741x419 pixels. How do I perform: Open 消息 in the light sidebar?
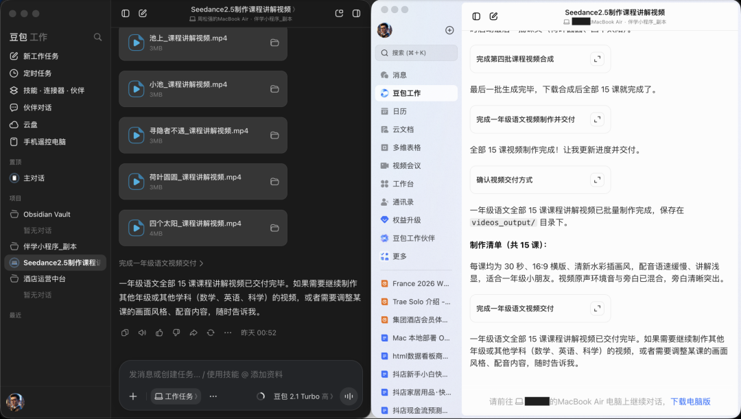click(x=416, y=75)
